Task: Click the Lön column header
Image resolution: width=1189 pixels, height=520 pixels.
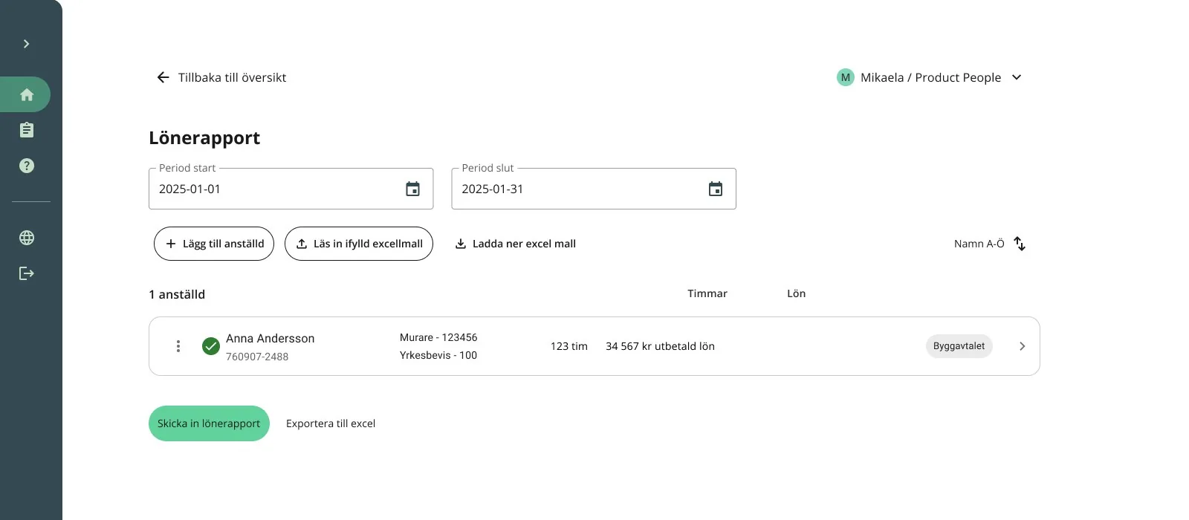Action: tap(797, 293)
